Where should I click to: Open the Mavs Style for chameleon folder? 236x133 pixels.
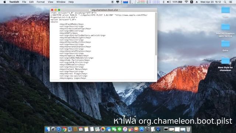[225, 61]
